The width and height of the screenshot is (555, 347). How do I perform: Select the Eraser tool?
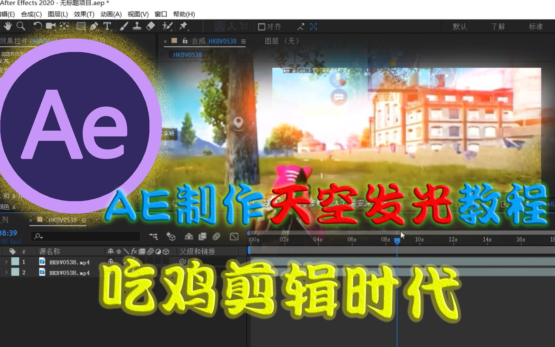coord(150,26)
